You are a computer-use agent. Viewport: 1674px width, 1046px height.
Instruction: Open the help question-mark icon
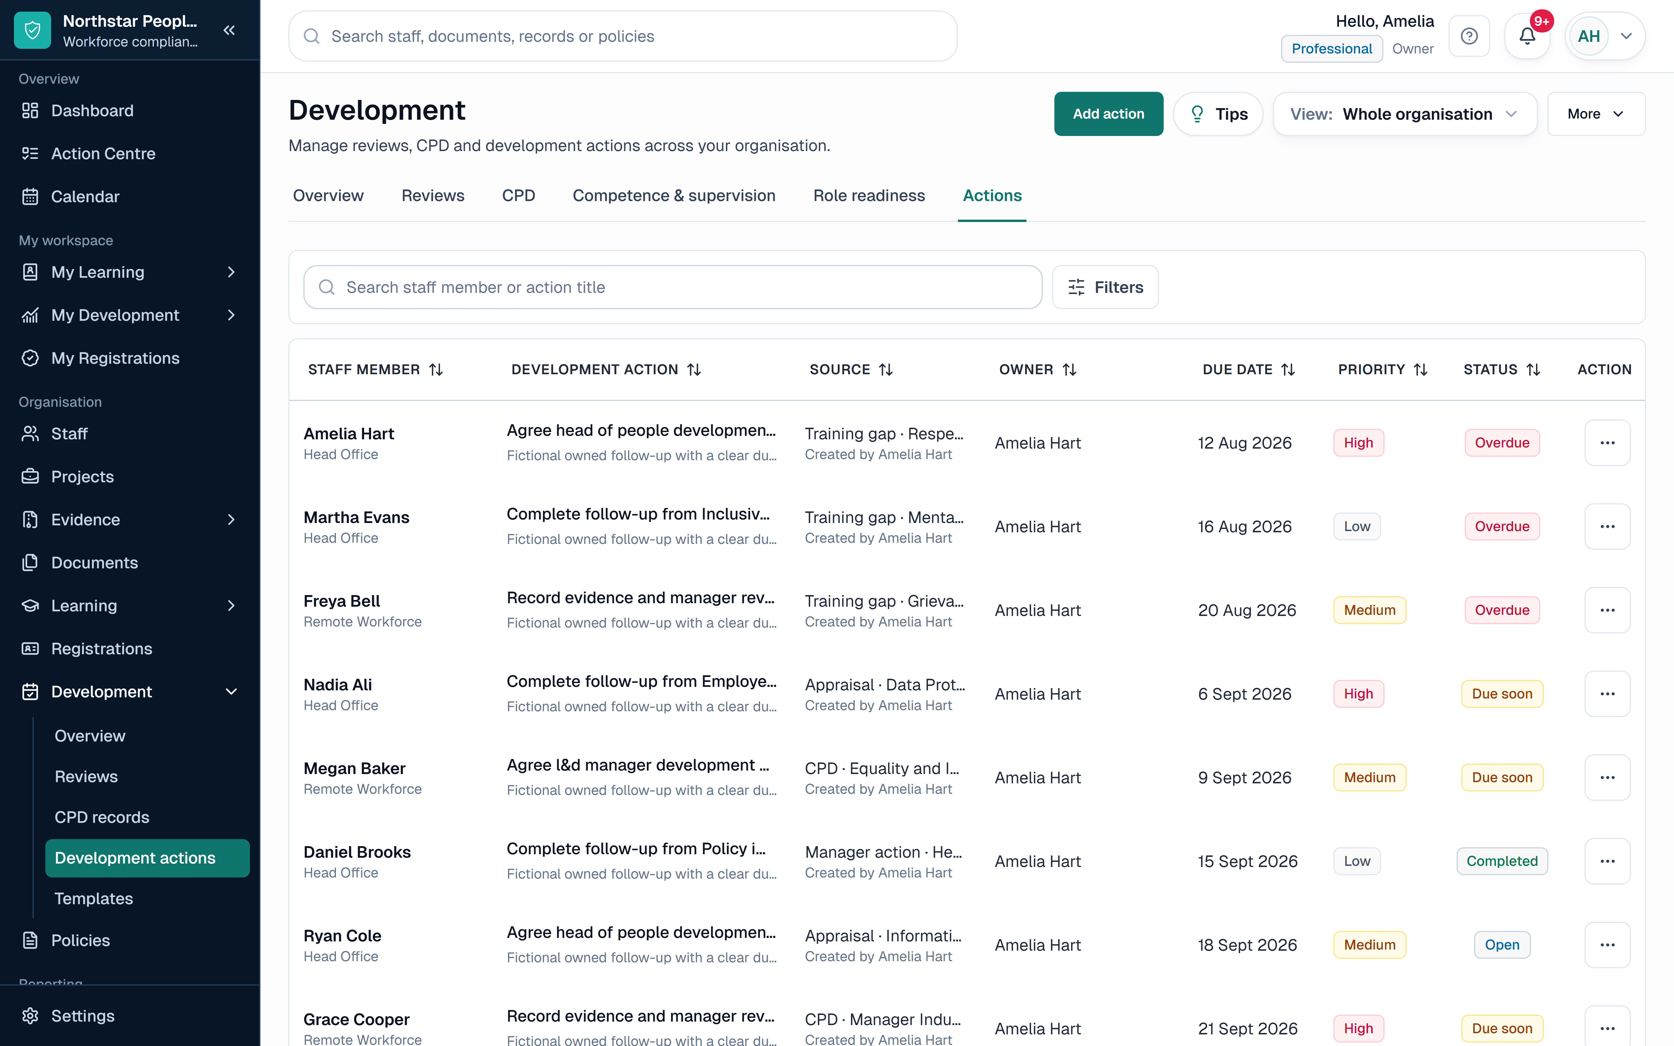click(x=1469, y=36)
